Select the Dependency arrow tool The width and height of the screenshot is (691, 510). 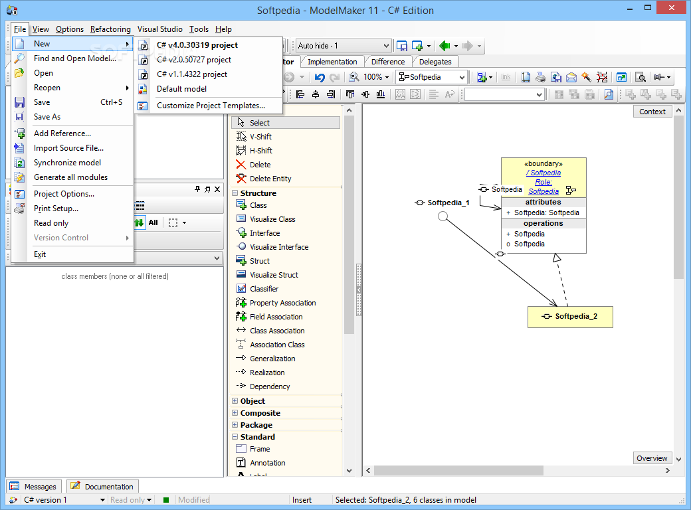coord(270,386)
